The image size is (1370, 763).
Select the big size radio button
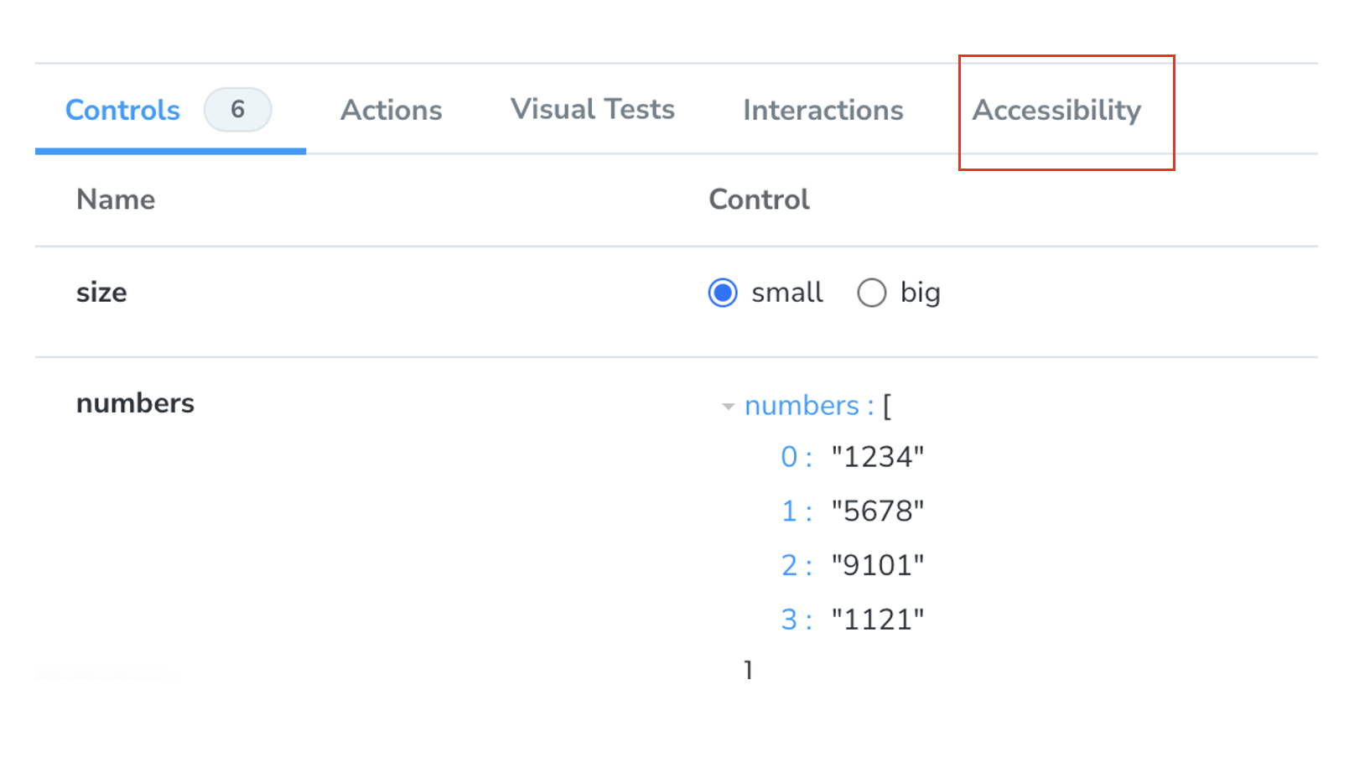(872, 293)
